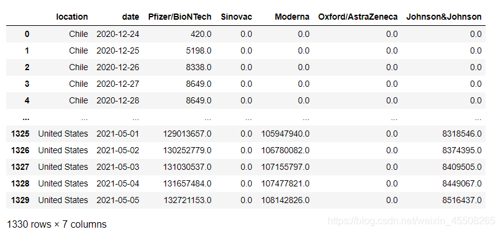
Task: Click the location column header
Action: [x=72, y=17]
